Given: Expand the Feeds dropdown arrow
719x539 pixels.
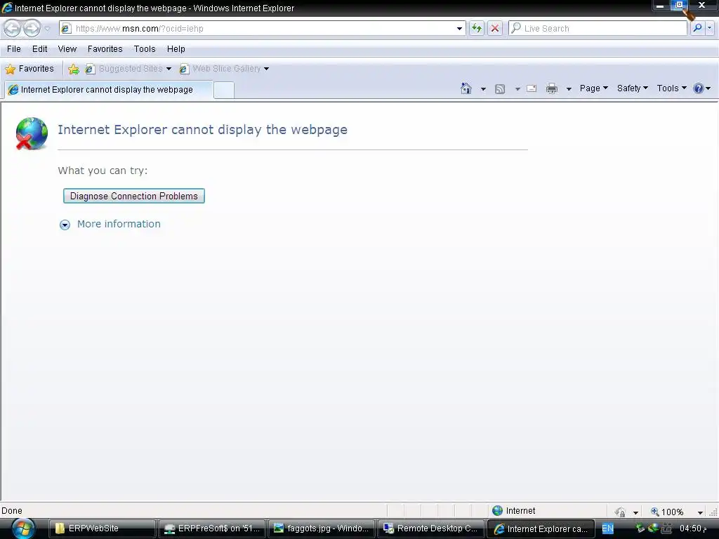Looking at the screenshot, I should [x=517, y=89].
